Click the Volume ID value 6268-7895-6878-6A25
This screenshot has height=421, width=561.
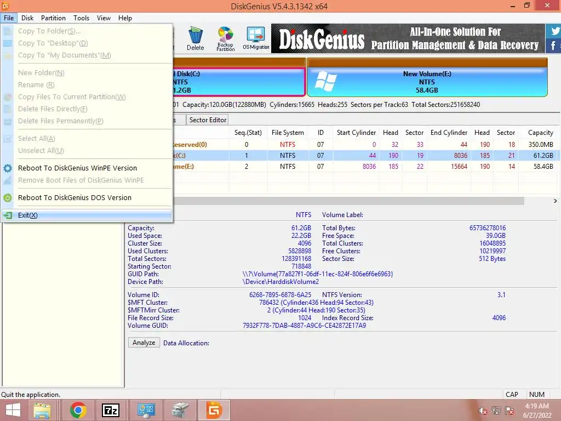click(280, 295)
